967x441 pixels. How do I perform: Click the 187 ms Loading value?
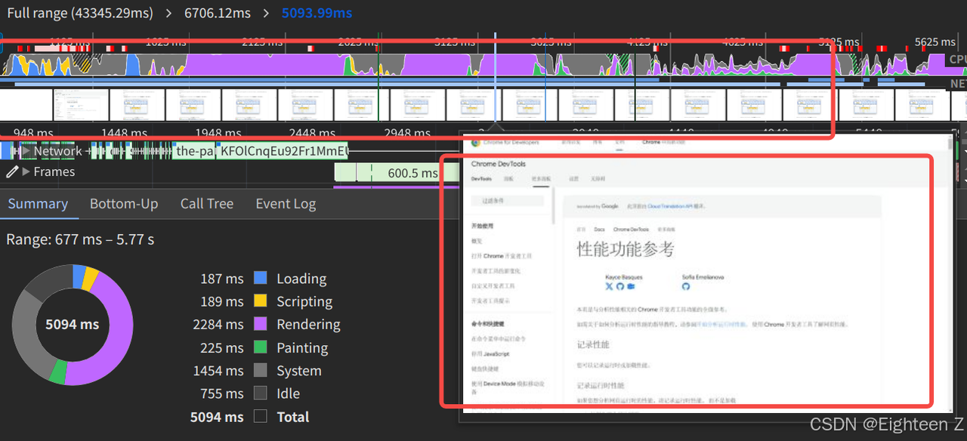[x=222, y=278]
